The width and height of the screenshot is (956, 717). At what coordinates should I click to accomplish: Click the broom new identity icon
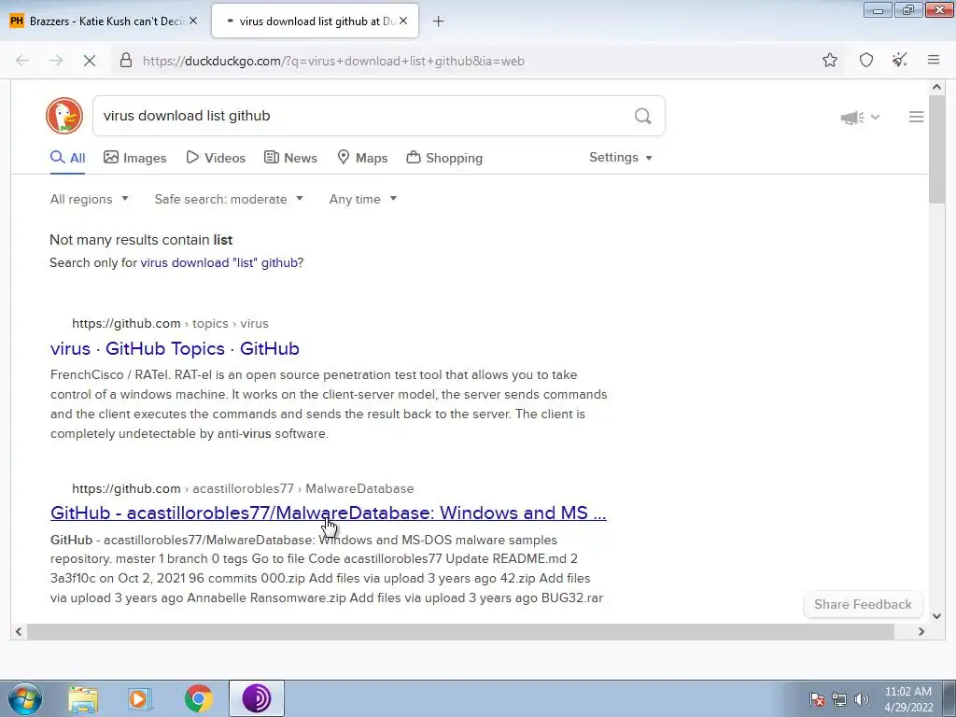coord(899,61)
